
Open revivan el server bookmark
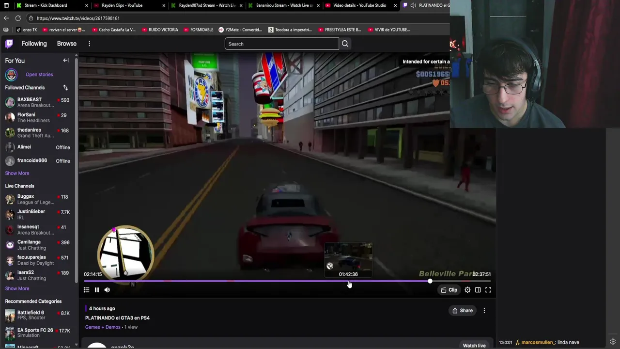click(x=64, y=30)
